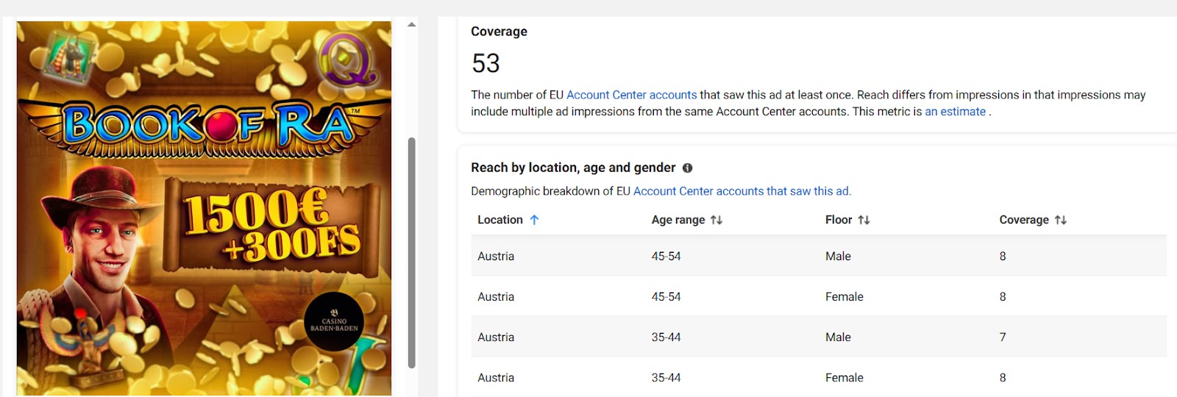Click age 45-54 in the Female row

click(666, 297)
